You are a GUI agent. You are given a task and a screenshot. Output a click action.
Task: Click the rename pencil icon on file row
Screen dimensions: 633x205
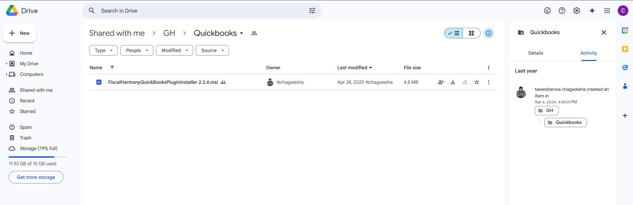pyautogui.click(x=465, y=82)
